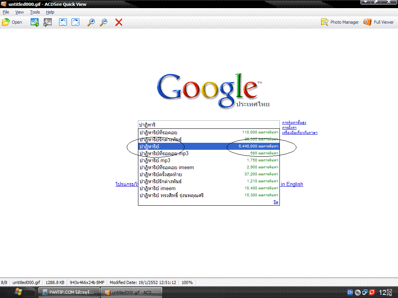Select suggestion ปาฏิหาริย์ที่รอคอย imeem

point(209,167)
